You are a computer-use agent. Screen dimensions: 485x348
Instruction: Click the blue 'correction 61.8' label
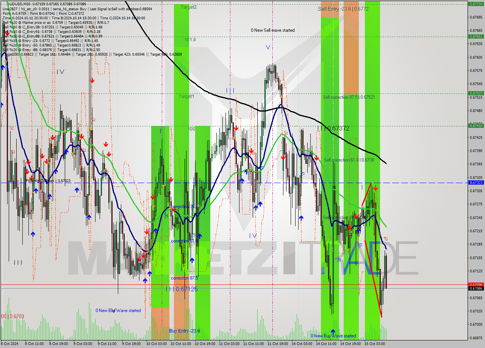click(x=185, y=241)
